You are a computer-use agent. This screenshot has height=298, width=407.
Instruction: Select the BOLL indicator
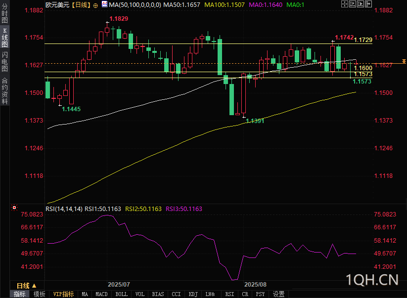click(x=122, y=294)
